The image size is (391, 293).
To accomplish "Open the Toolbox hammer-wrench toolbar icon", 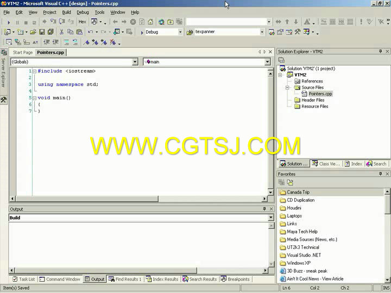I will [x=298, y=32].
